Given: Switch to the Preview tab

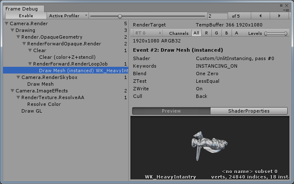Looking at the screenshot, I should [x=171, y=111].
